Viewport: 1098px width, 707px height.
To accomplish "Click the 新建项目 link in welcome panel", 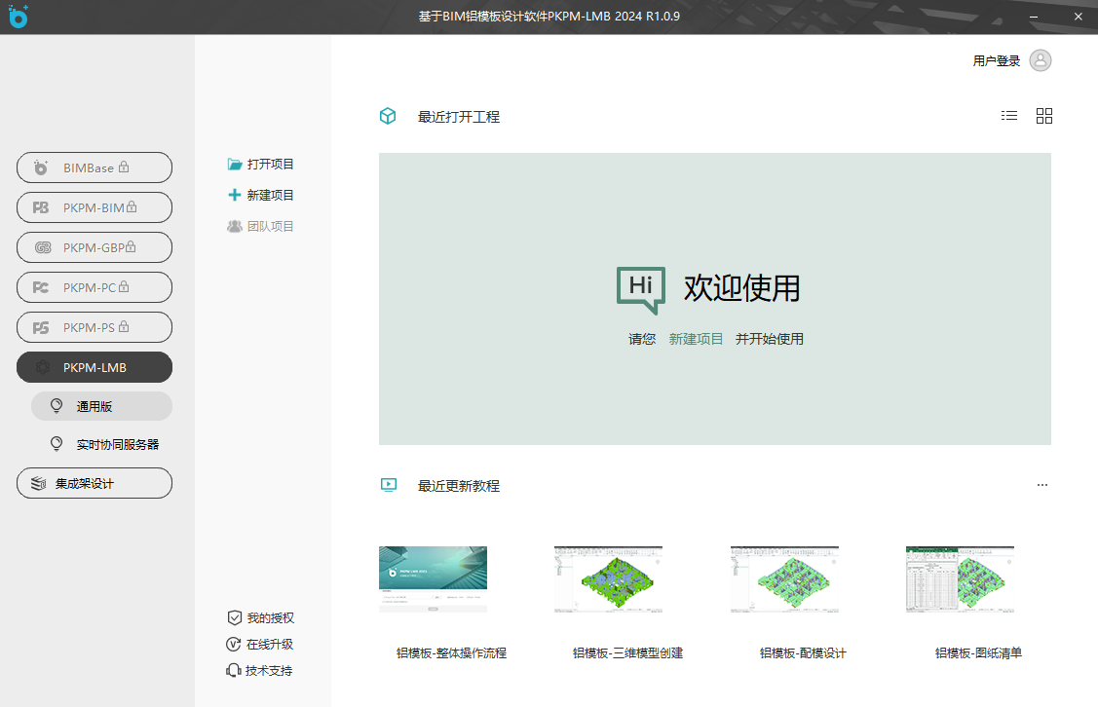I will (x=696, y=339).
